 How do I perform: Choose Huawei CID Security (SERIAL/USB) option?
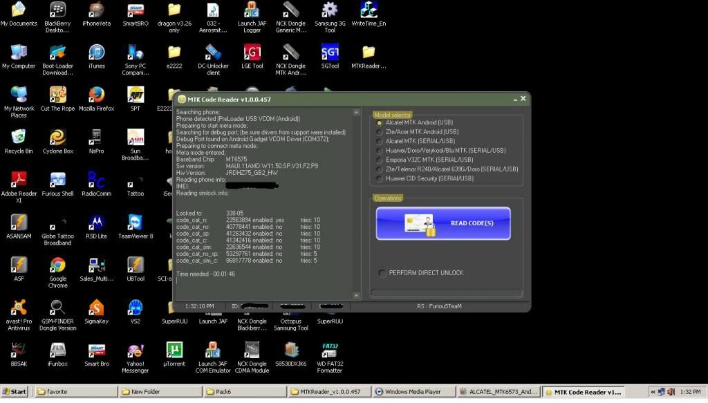coord(380,178)
